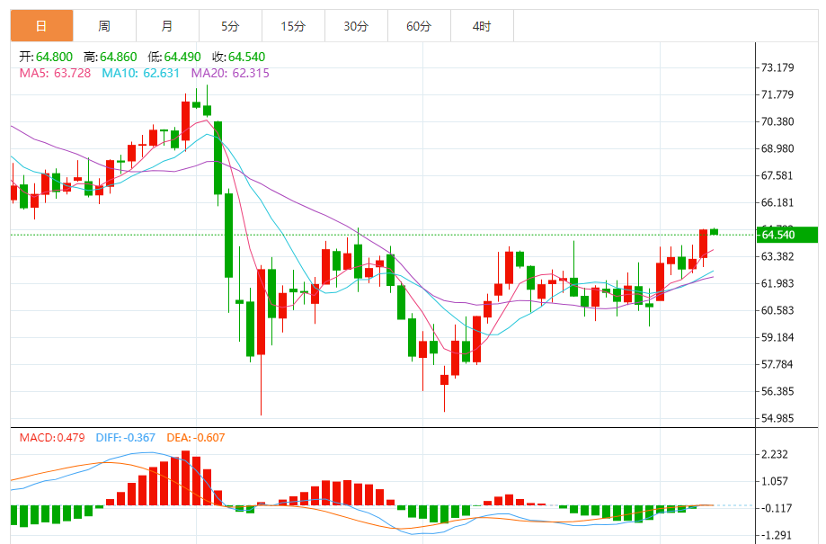Open the 60分 chart tab
826x544 pixels.
point(419,26)
